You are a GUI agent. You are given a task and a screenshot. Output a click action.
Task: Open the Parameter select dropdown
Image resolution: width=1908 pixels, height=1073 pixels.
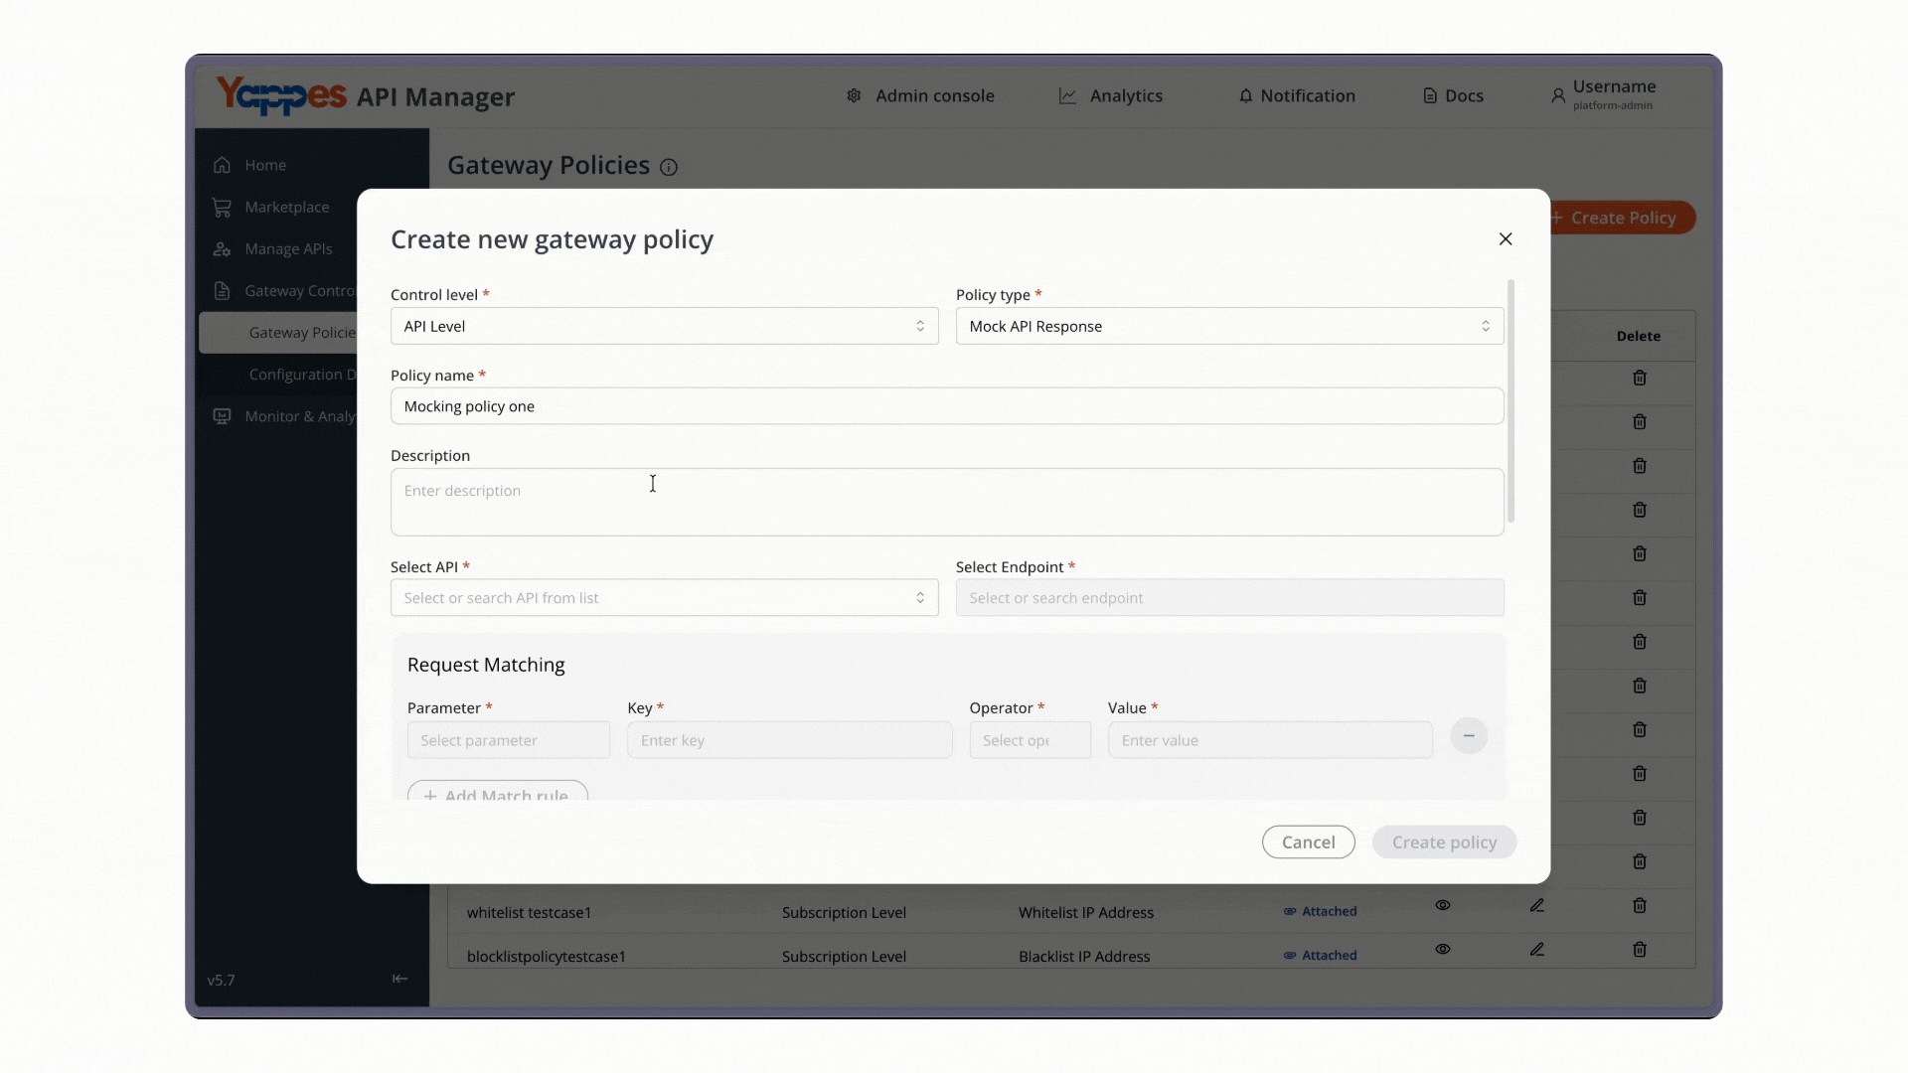point(509,740)
